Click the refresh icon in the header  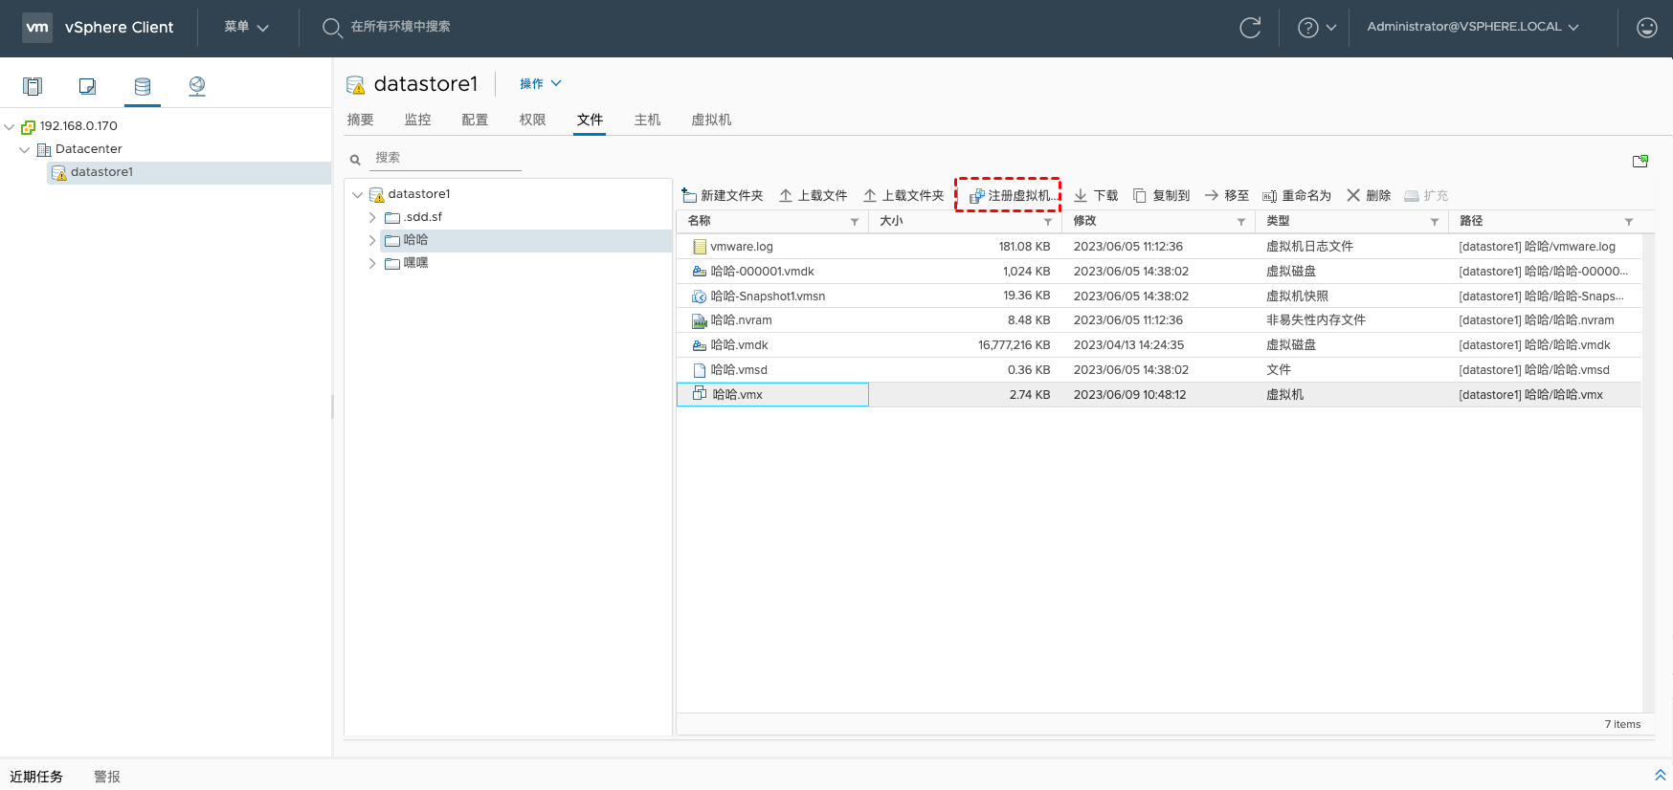[1250, 28]
